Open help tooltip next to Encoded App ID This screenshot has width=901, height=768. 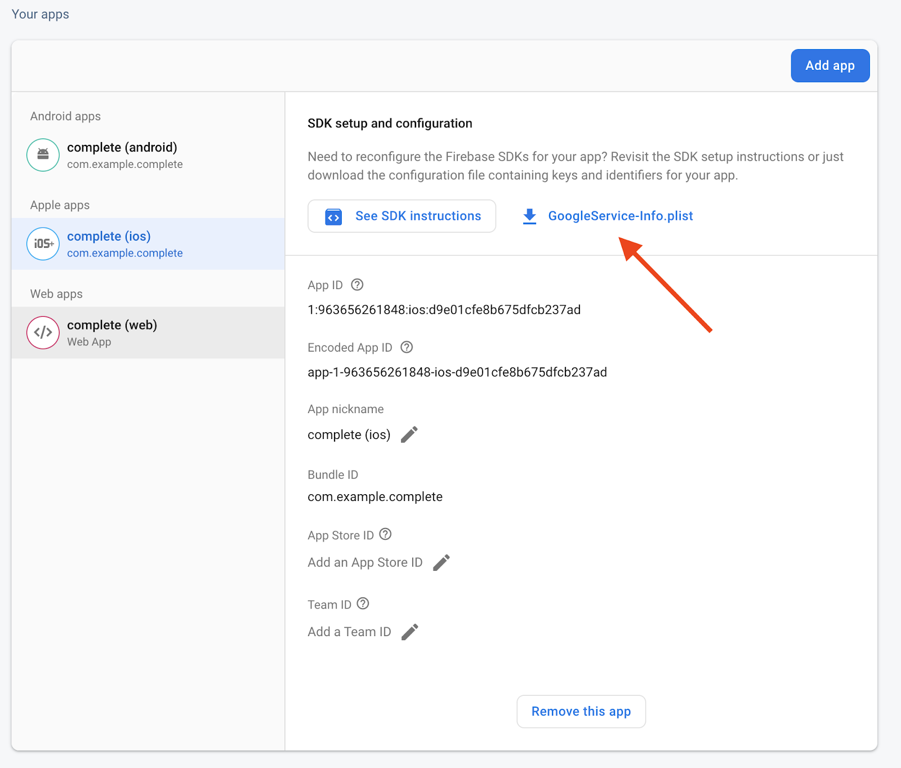(407, 348)
